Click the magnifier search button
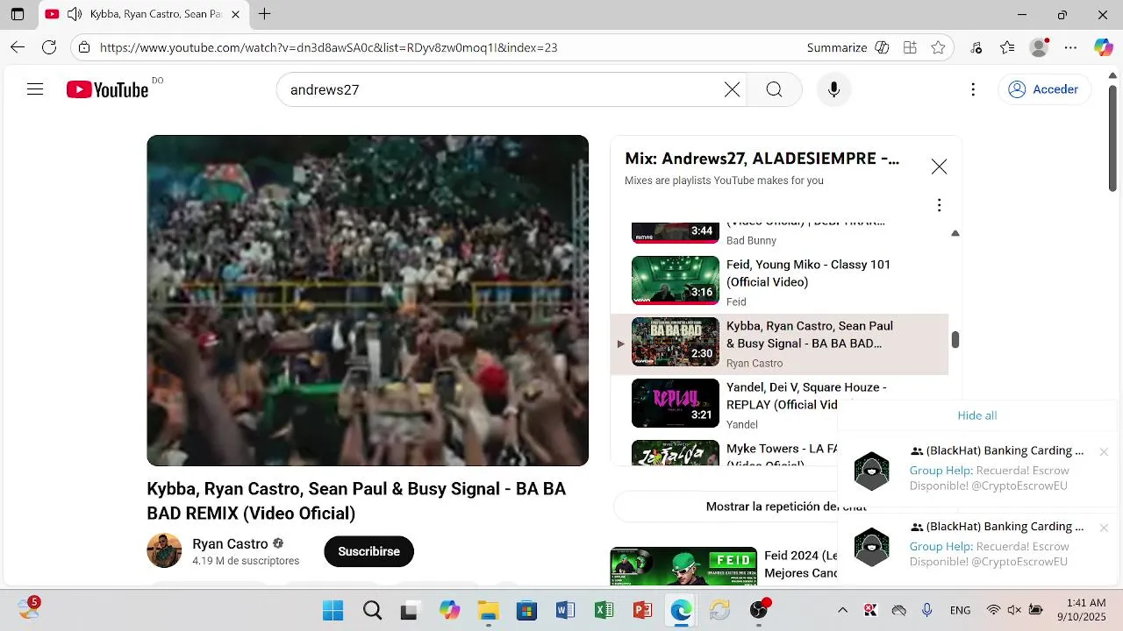1123x631 pixels. click(x=774, y=89)
